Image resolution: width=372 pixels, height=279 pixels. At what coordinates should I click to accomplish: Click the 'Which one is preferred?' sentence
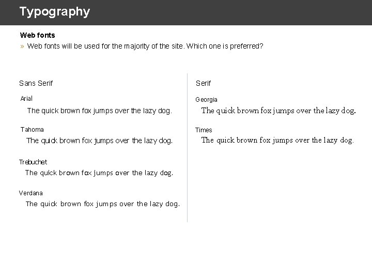pos(225,47)
